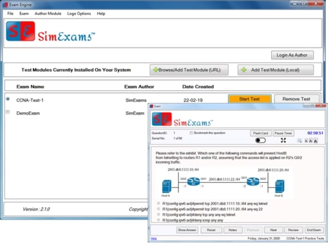Select answer permit tcp 2001:db8:1111:10::/64 any eq telnet
The height and width of the screenshot is (246, 331).
[x=158, y=203]
